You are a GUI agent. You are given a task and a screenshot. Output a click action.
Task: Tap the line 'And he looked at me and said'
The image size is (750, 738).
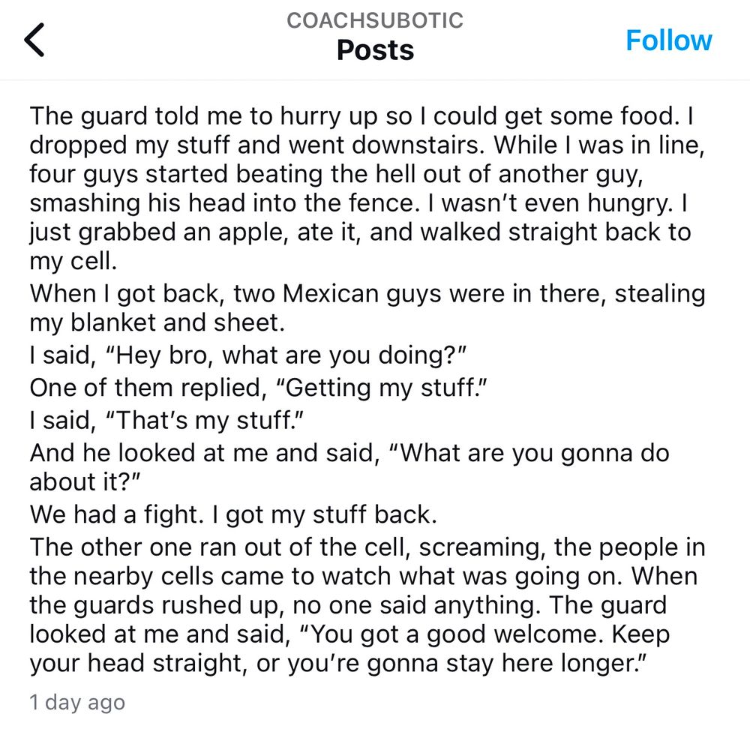pyautogui.click(x=349, y=453)
